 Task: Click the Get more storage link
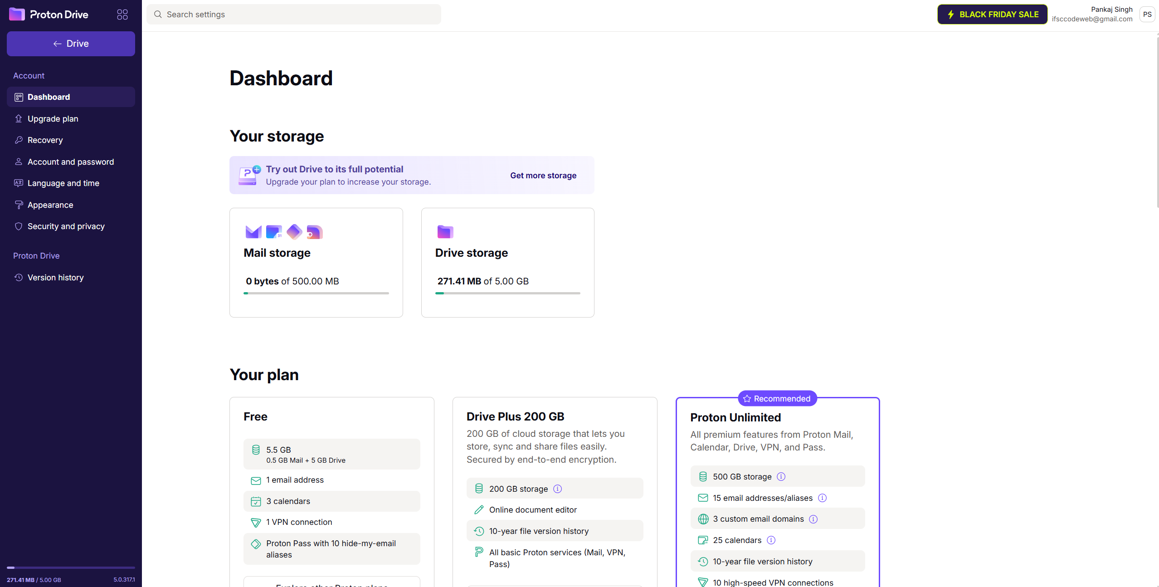click(543, 175)
